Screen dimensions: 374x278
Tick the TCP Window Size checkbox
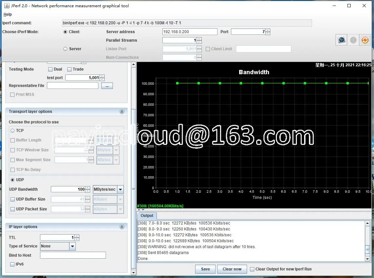[13, 150]
